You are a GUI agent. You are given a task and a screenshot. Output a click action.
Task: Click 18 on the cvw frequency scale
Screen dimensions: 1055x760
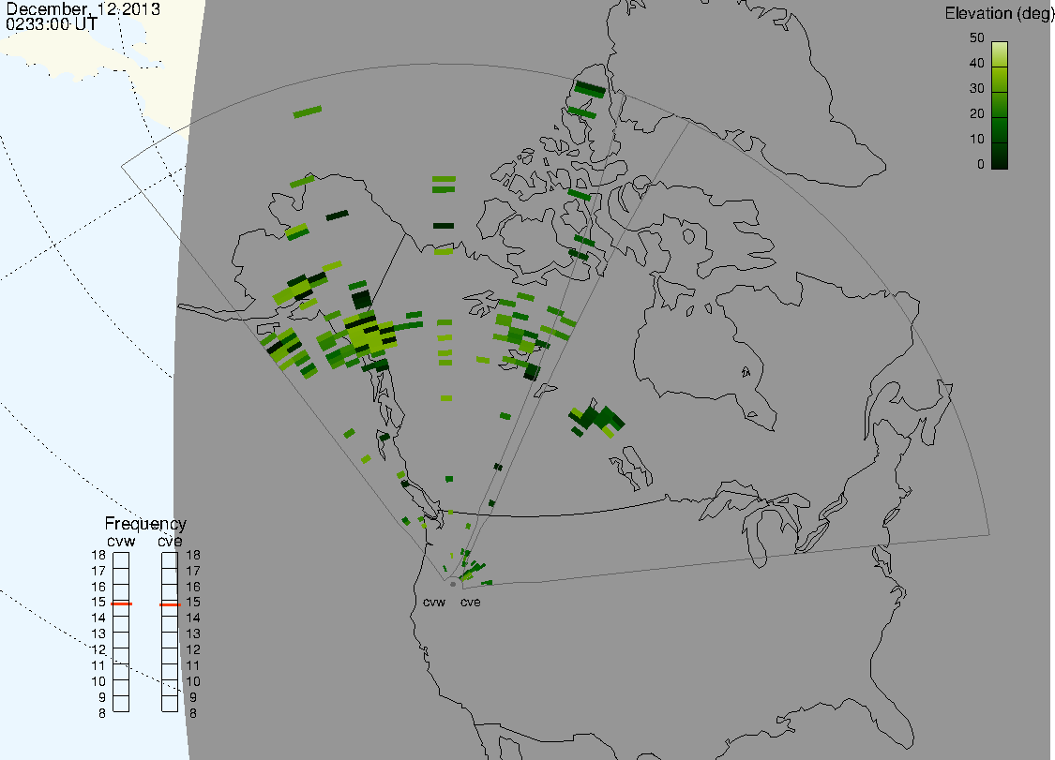(x=98, y=556)
